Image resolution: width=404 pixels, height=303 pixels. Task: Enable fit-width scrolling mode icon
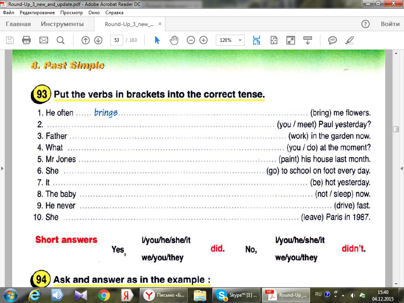(x=256, y=40)
